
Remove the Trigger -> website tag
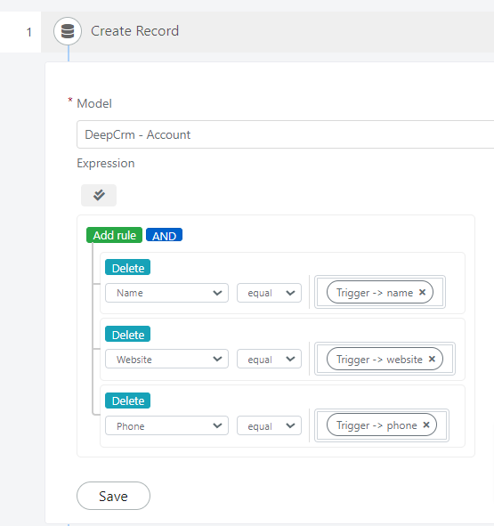tap(432, 359)
